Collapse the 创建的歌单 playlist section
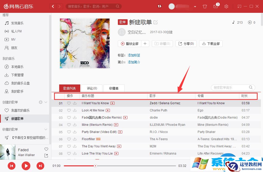Image resolution: width=263 pixels, height=172 pixels. [46, 102]
